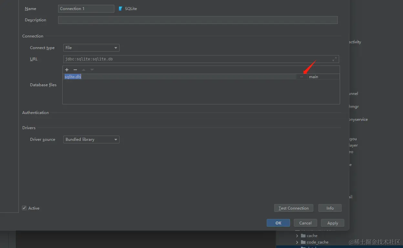403x248 pixels.
Task: Open the Driver source dropdown
Action: click(91, 139)
